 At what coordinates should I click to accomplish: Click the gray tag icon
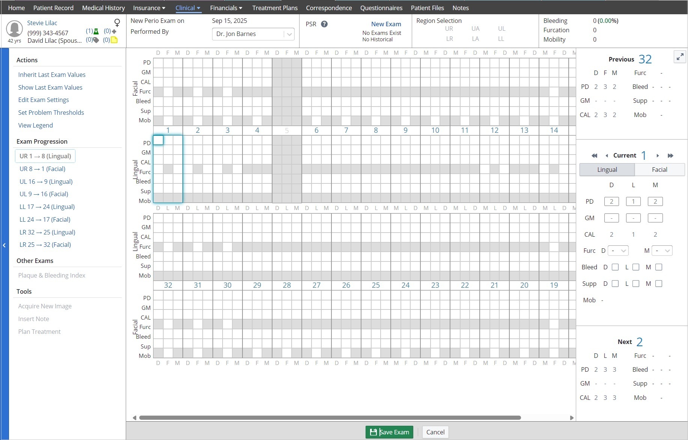96,40
